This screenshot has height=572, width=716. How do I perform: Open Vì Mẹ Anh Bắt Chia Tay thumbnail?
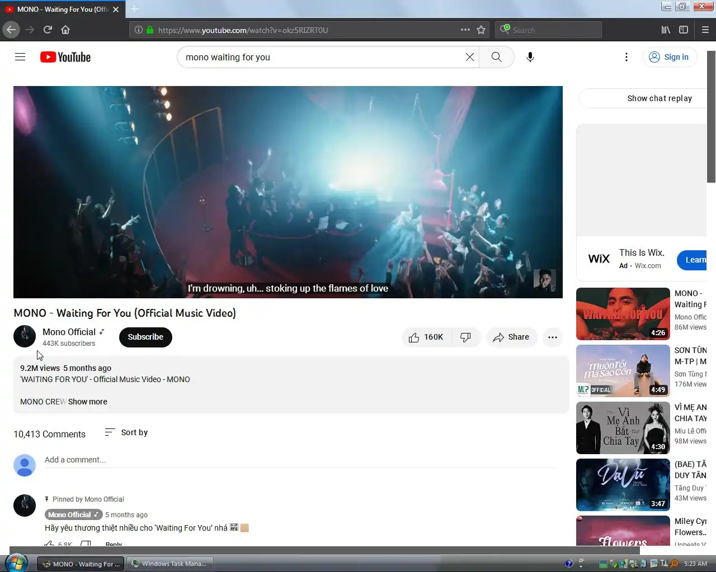tap(623, 428)
